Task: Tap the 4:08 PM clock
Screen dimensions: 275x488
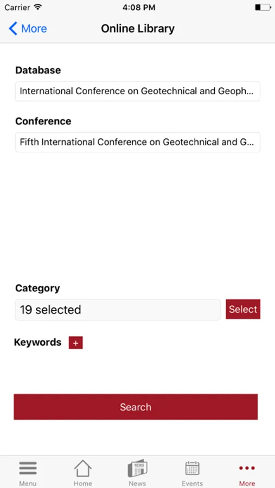Action: tap(139, 8)
